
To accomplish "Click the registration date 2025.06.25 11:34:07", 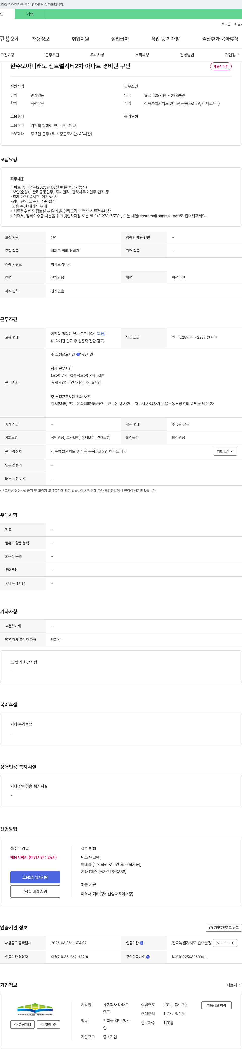I will (69, 943).
